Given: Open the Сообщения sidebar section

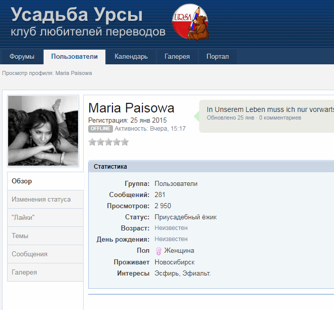Looking at the screenshot, I should click(46, 254).
